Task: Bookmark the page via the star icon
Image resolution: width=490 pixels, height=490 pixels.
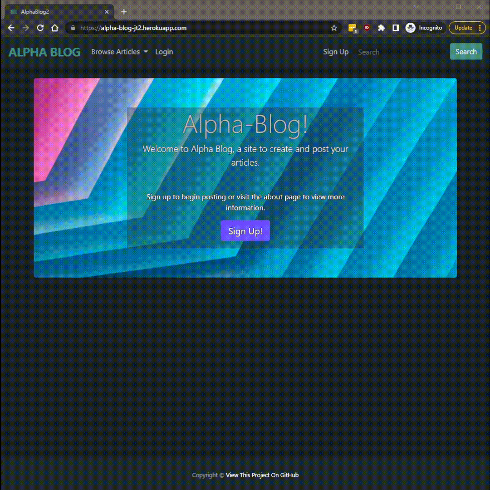Action: [x=334, y=28]
